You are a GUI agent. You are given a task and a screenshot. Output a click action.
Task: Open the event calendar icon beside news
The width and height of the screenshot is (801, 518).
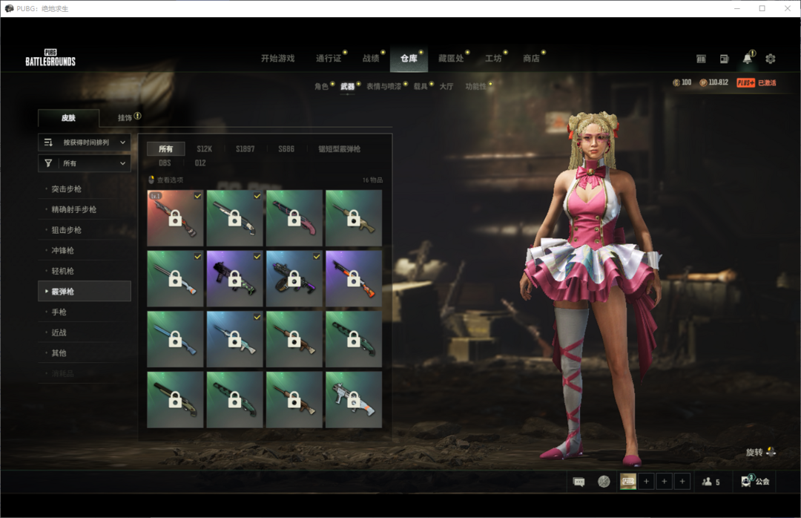click(701, 59)
